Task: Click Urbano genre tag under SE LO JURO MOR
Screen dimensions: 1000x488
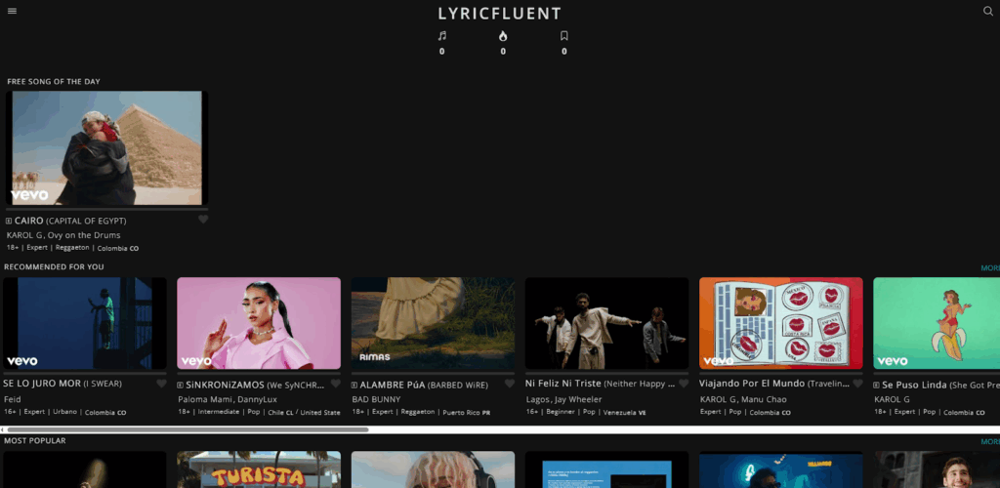Action: pos(65,412)
